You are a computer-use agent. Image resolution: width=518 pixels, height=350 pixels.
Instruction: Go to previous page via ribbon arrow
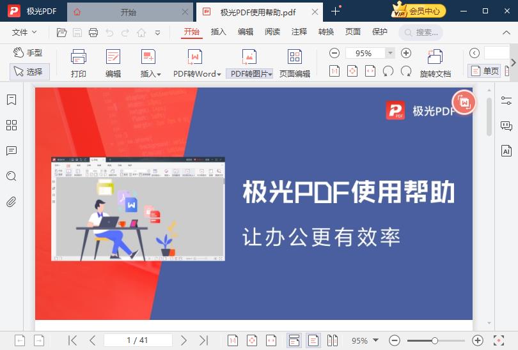475,53
